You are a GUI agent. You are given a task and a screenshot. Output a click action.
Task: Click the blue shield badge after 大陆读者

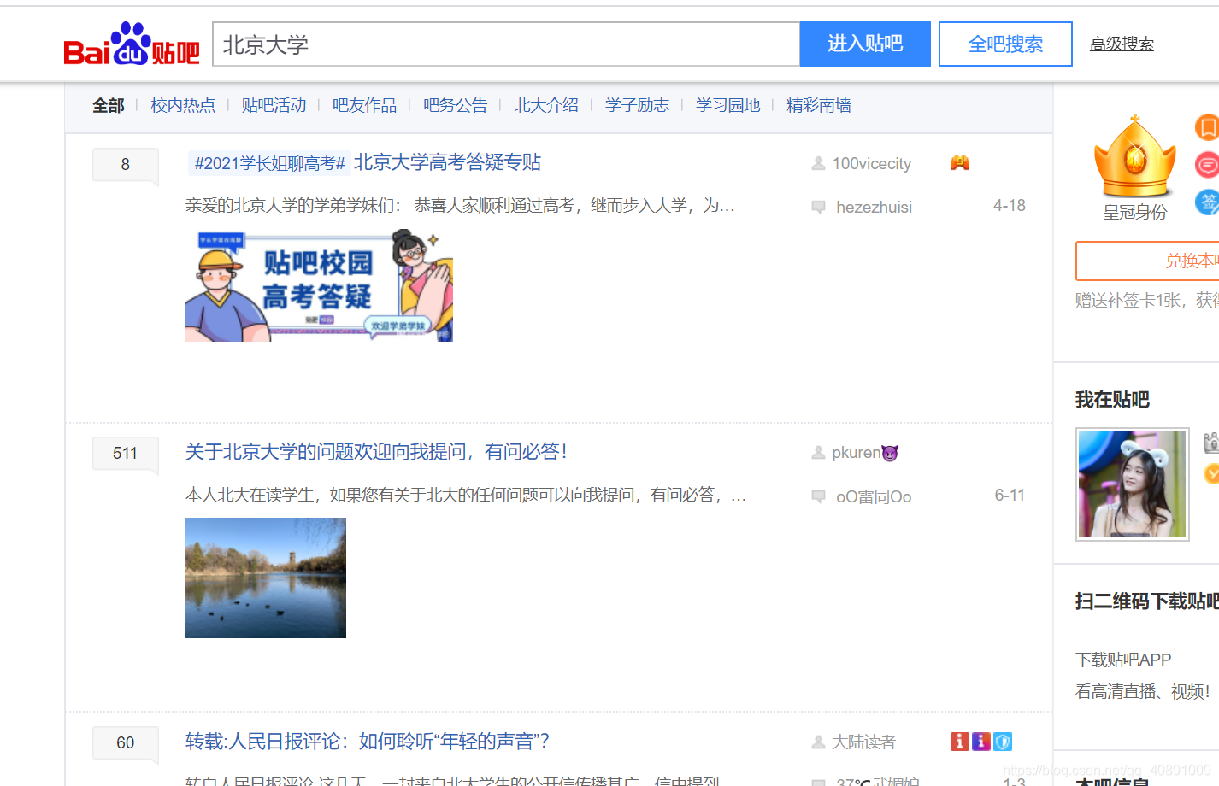coord(1003,742)
